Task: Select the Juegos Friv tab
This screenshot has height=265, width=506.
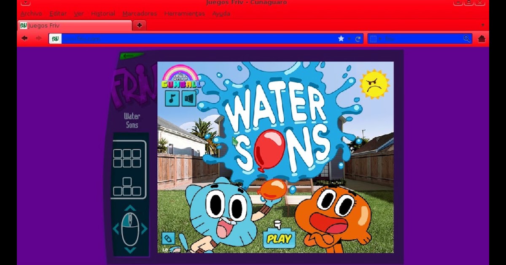Action: click(75, 26)
